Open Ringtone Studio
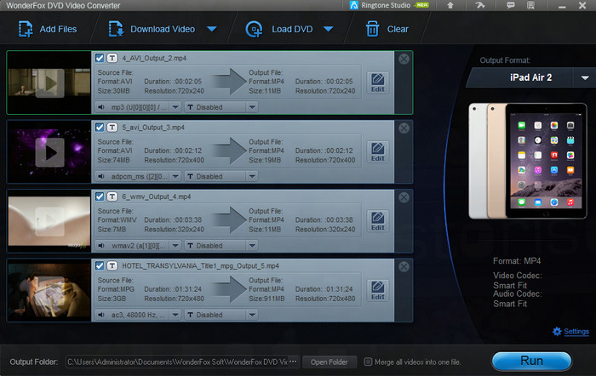 (x=388, y=5)
